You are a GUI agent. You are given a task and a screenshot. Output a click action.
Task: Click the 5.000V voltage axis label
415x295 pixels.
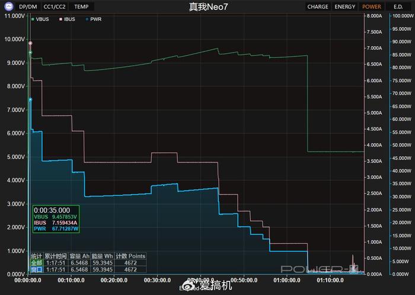15,157
